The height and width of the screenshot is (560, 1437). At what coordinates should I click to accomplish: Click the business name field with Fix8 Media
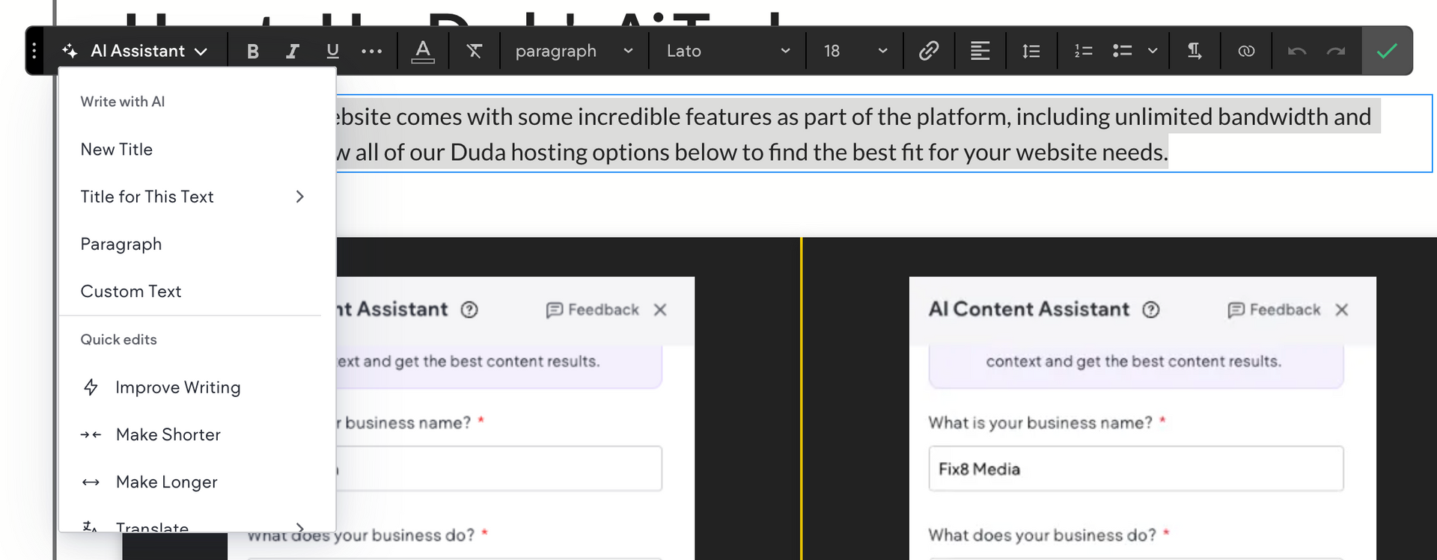(1136, 469)
